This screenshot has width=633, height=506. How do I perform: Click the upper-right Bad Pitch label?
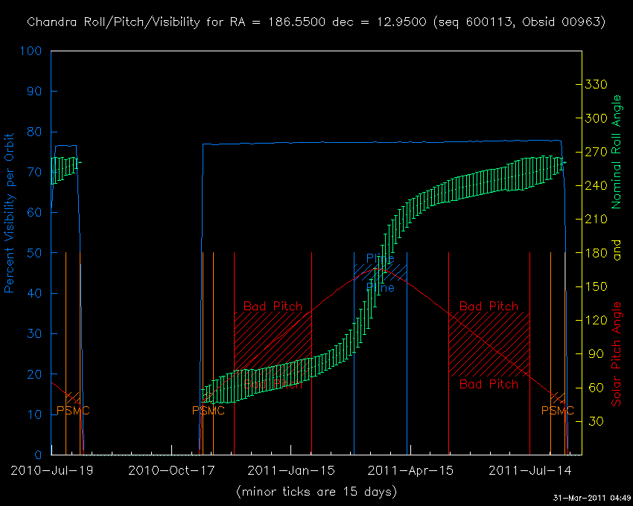[489, 307]
